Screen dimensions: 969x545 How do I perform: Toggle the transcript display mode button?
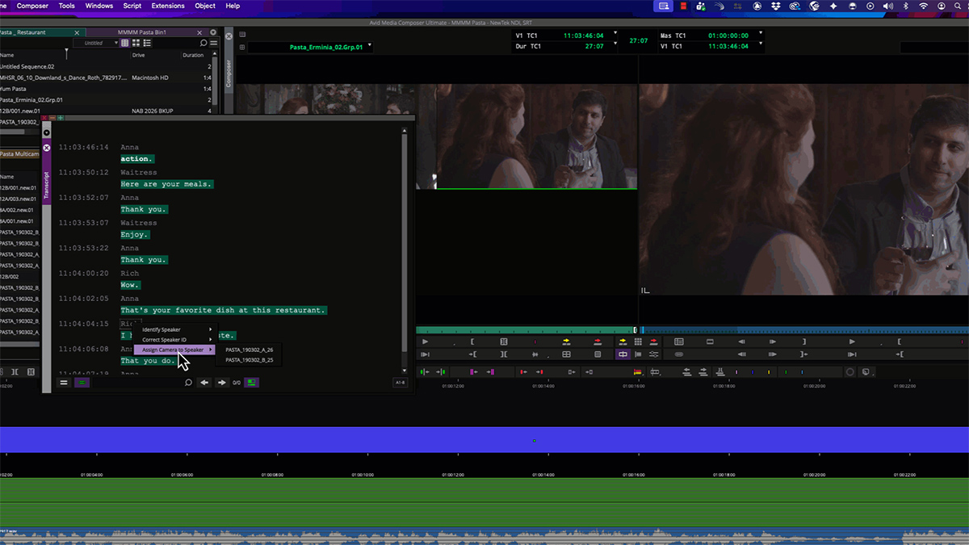pos(253,383)
